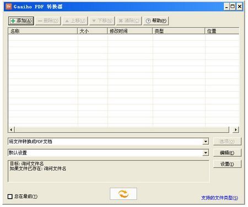Start conversion with orange arrows button
Image resolution: width=248 pixels, height=207 pixels.
[123, 194]
